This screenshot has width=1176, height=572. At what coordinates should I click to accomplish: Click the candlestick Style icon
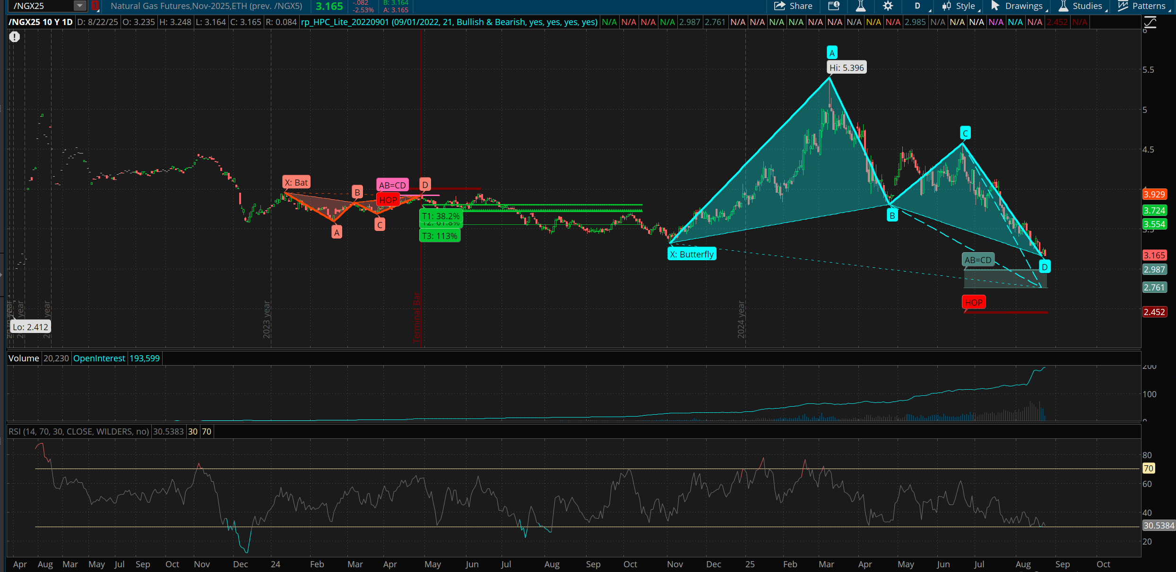946,6
